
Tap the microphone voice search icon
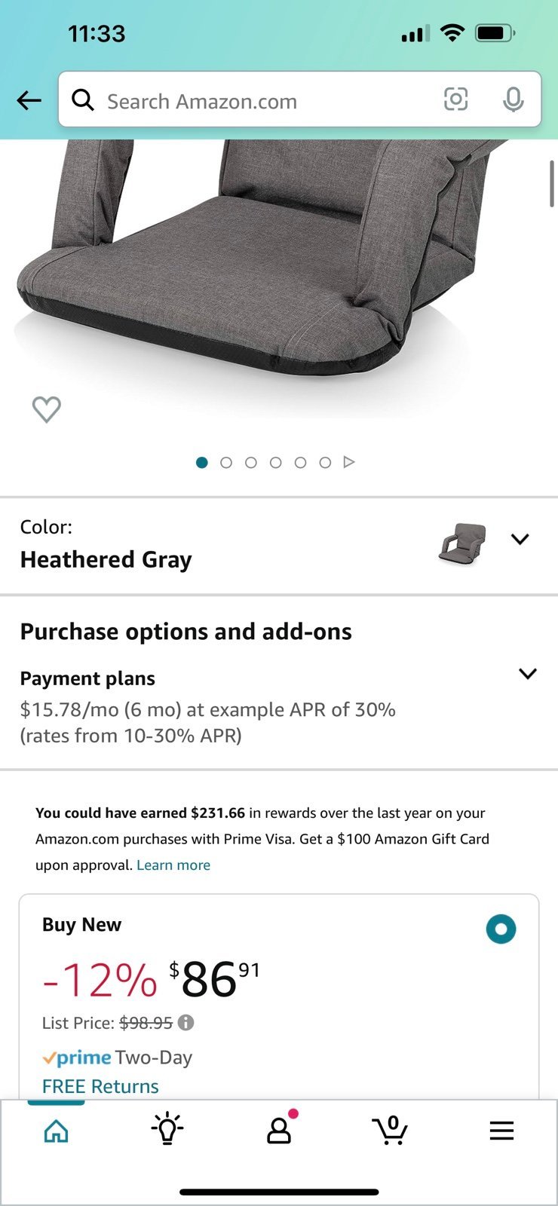[x=514, y=99]
